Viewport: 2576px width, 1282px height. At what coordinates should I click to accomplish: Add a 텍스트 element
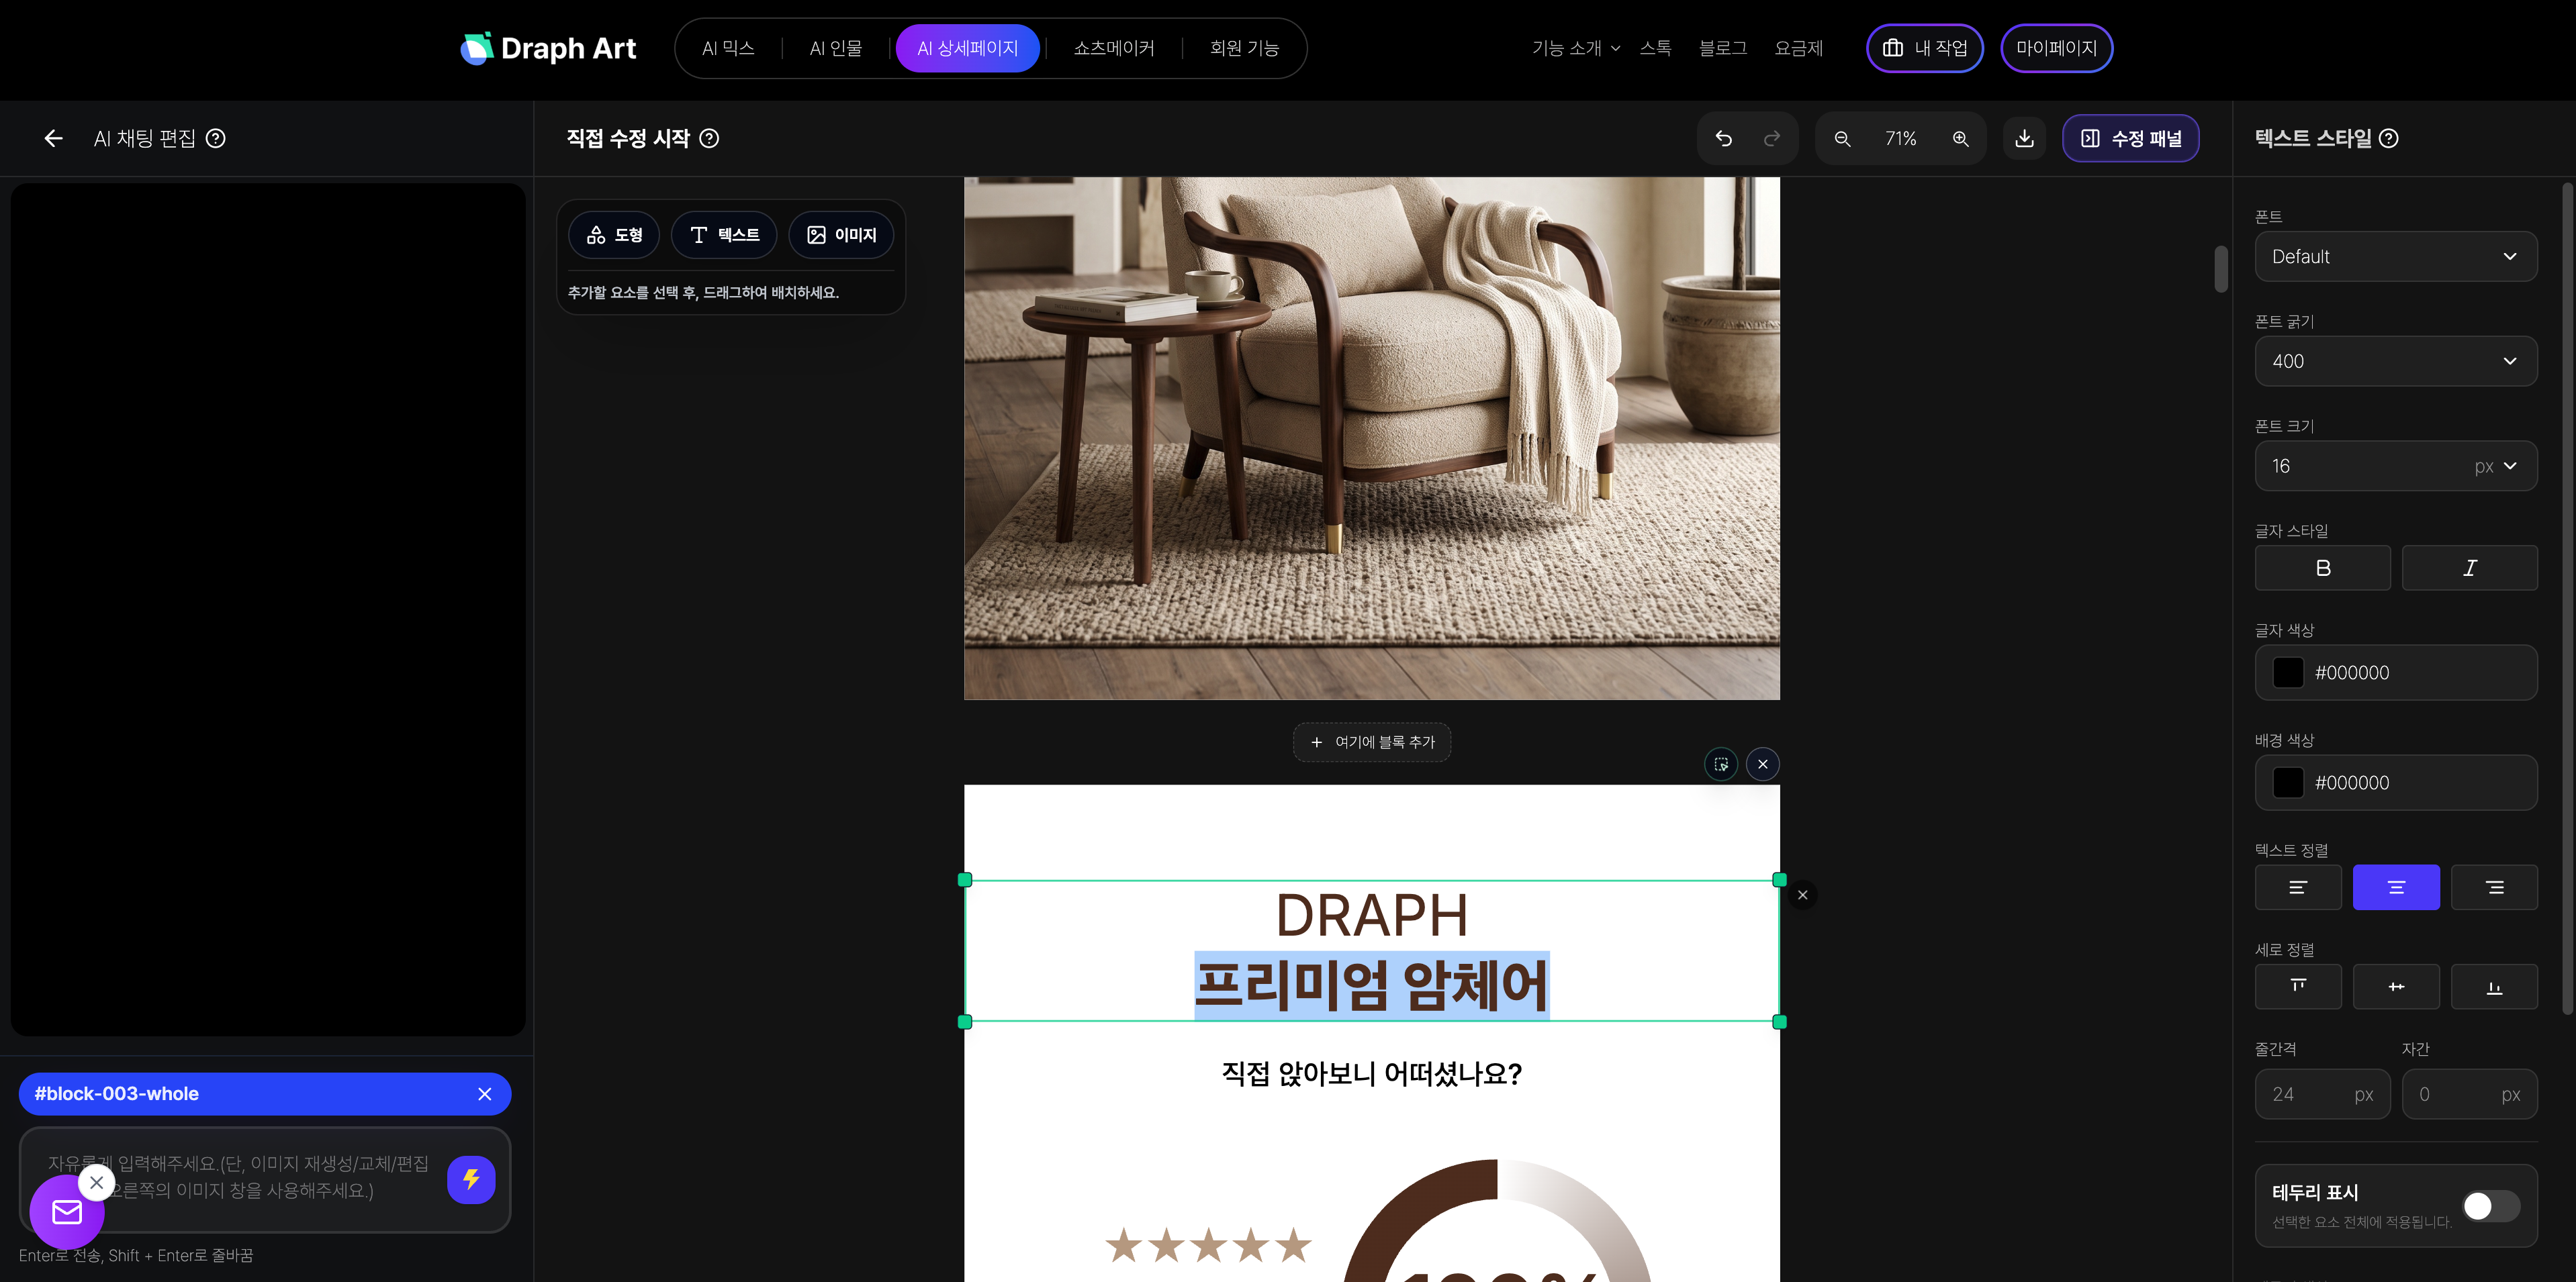pyautogui.click(x=724, y=235)
